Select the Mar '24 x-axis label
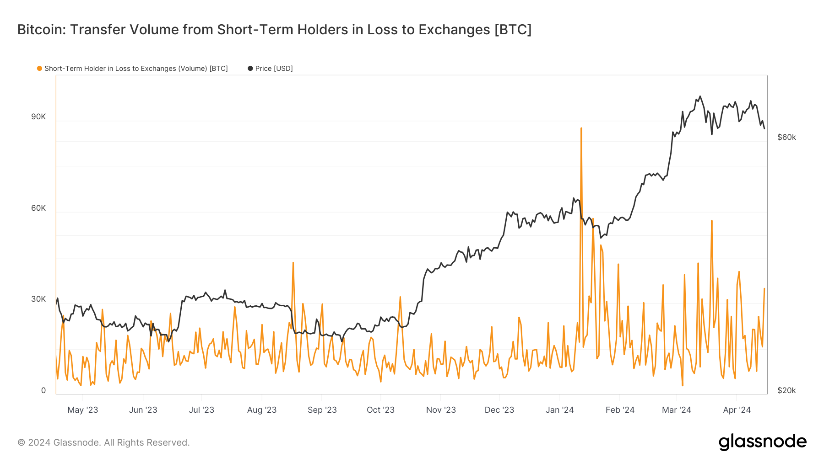Screen dimensions: 824x463 (x=676, y=410)
